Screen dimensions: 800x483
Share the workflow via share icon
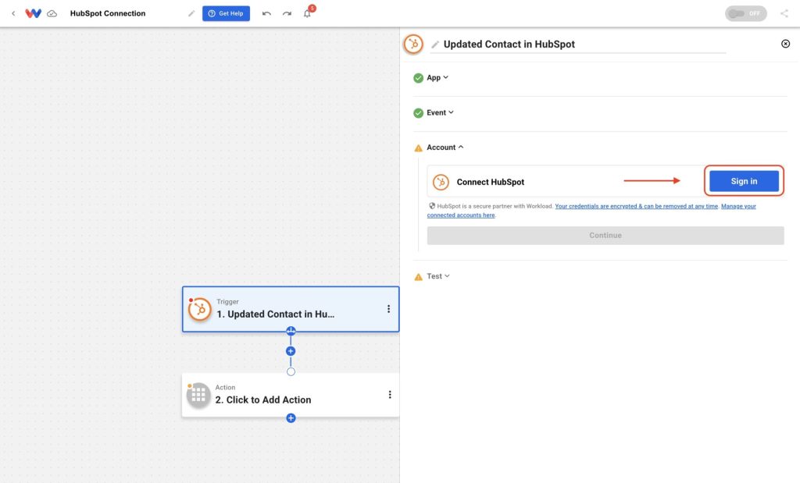coord(784,13)
